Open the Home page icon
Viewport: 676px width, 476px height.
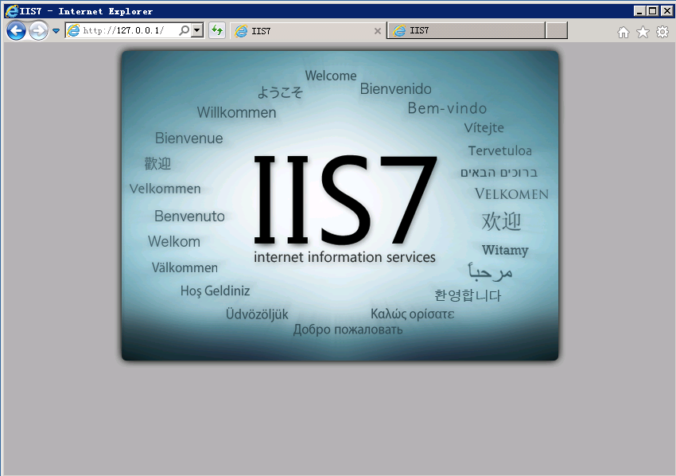pyautogui.click(x=624, y=32)
